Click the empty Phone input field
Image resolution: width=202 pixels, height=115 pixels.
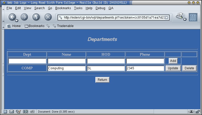coord(145,61)
